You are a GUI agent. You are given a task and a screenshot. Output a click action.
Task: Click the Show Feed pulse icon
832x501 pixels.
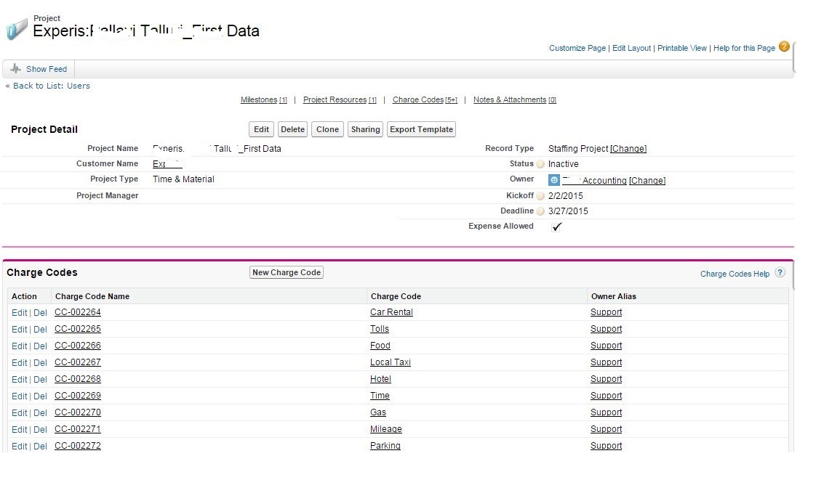(x=16, y=69)
